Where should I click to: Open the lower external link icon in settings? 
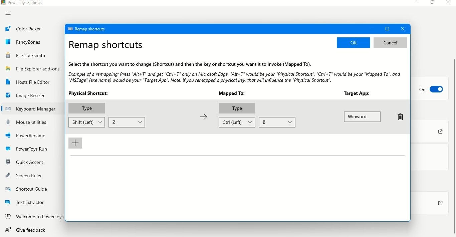click(440, 203)
